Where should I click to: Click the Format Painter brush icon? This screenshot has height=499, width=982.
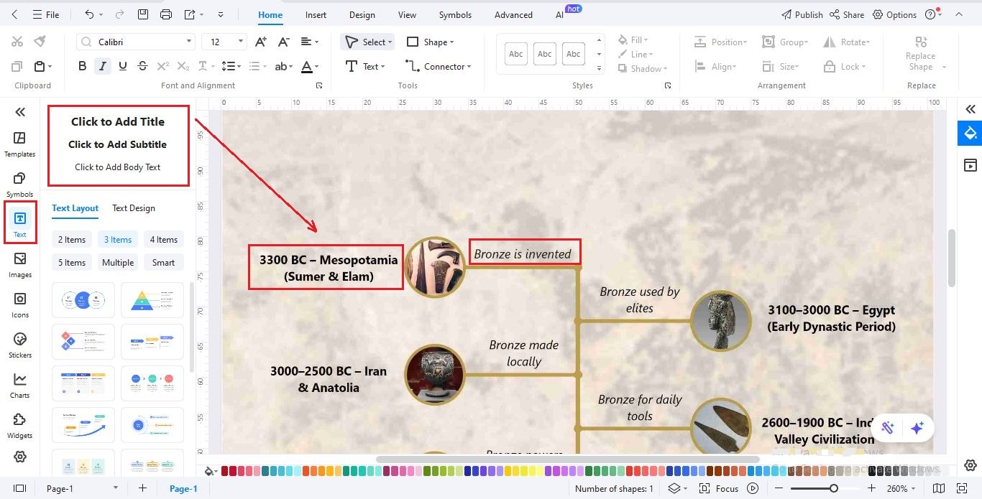click(40, 42)
